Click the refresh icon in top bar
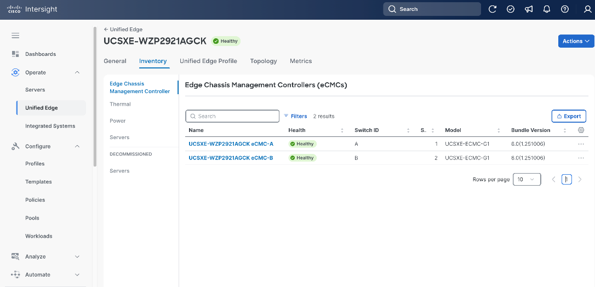The height and width of the screenshot is (287, 595). pos(493,9)
